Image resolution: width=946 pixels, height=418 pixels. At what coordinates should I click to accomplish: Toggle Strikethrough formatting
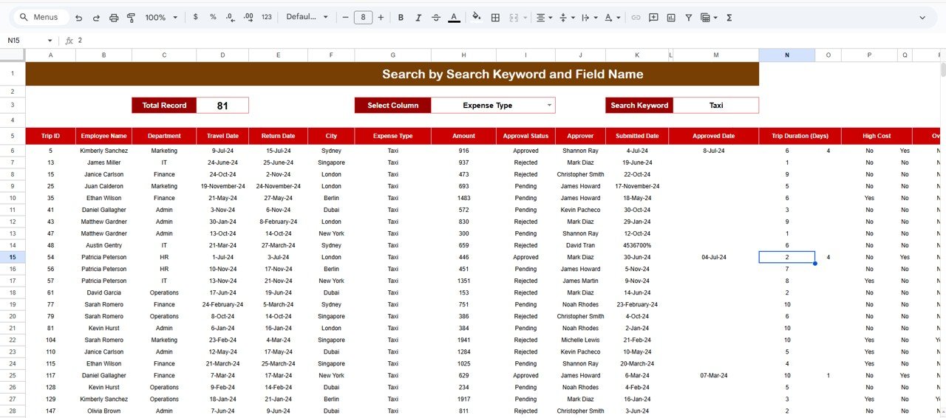click(436, 17)
